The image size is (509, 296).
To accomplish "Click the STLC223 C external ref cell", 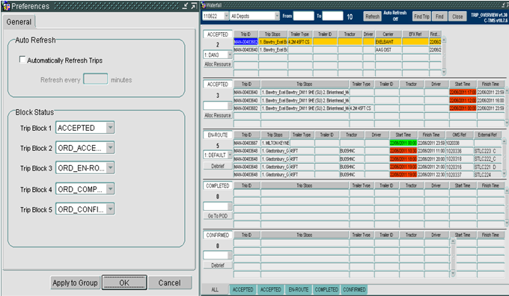I will (487, 151).
